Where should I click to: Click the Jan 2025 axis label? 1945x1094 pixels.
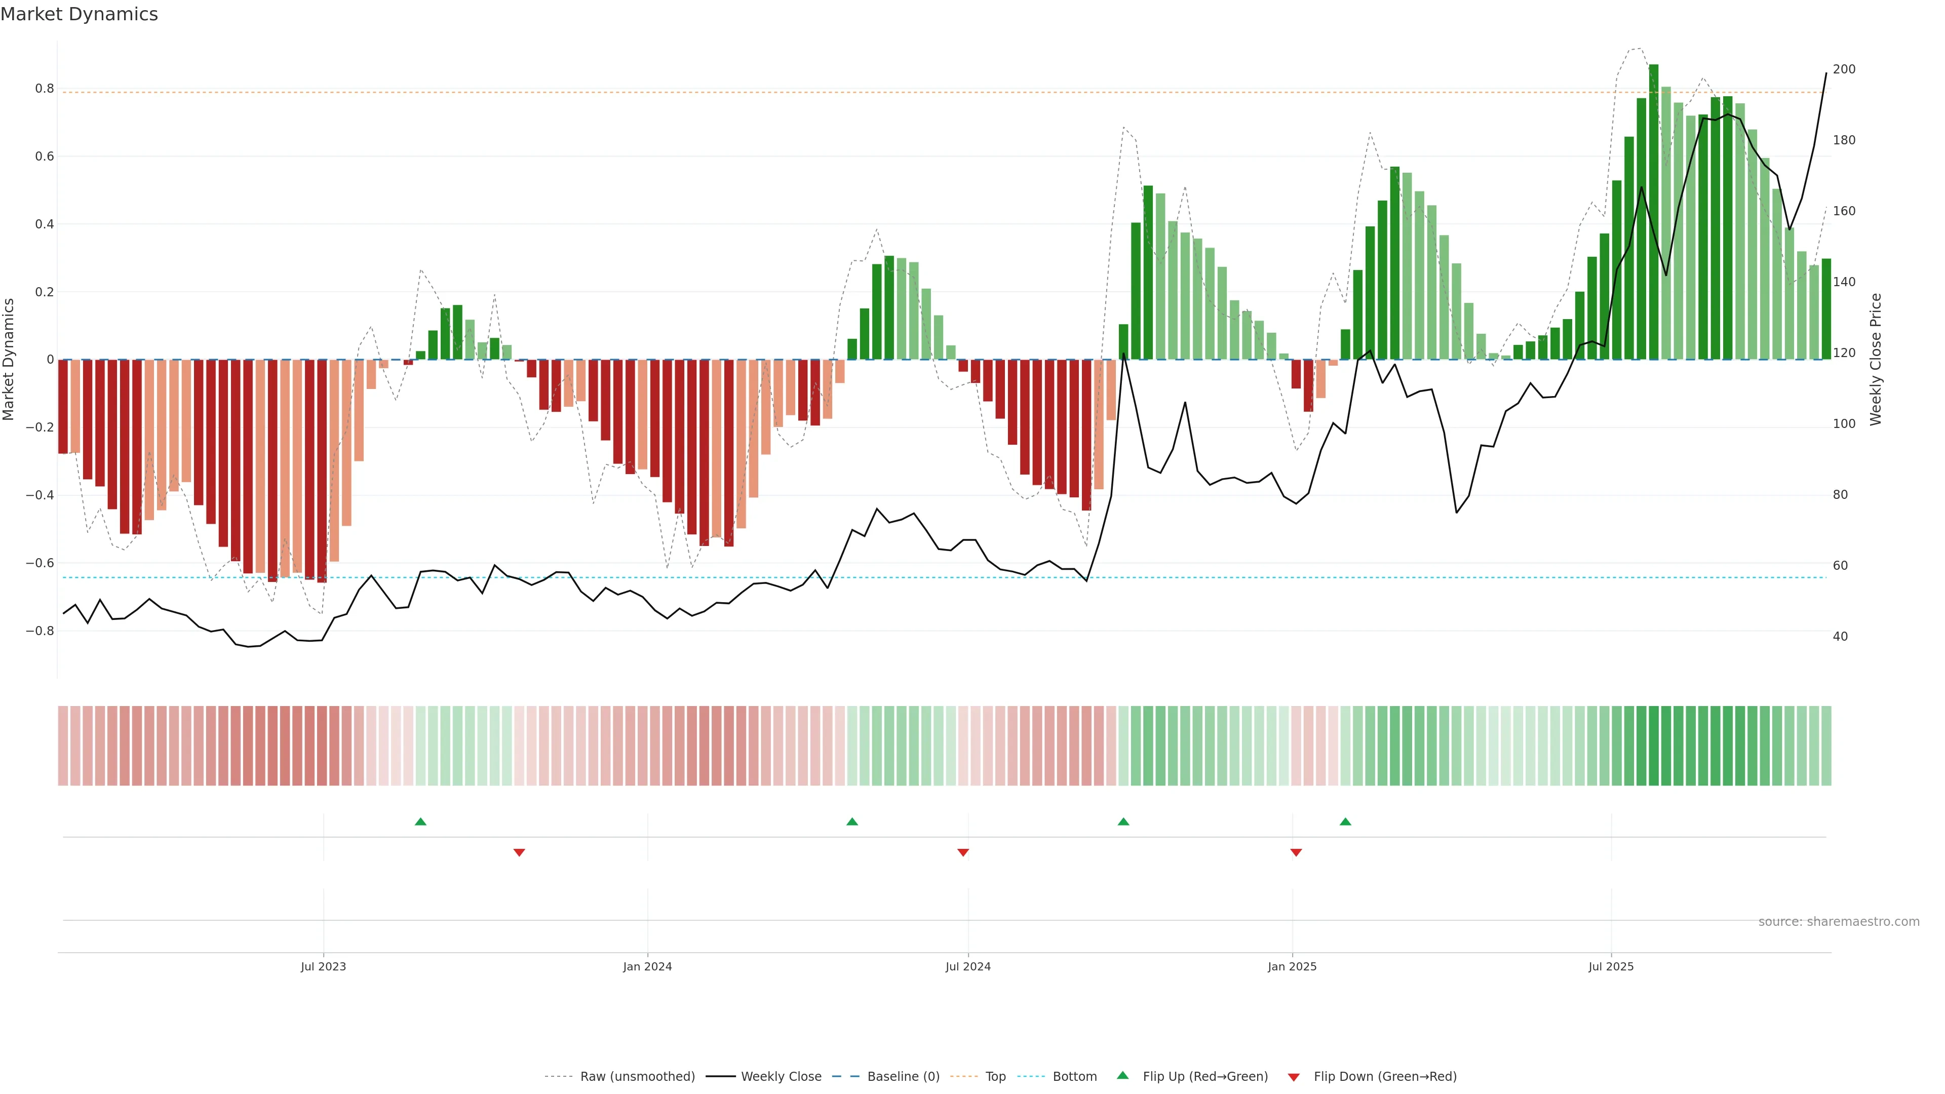(x=1292, y=966)
